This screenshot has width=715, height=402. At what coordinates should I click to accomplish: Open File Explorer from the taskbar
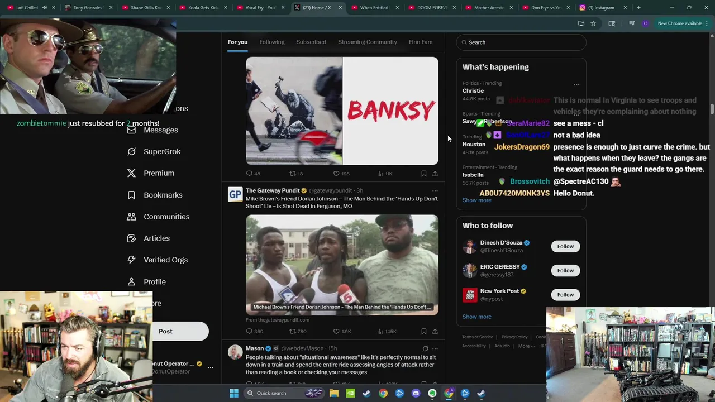[x=333, y=393]
